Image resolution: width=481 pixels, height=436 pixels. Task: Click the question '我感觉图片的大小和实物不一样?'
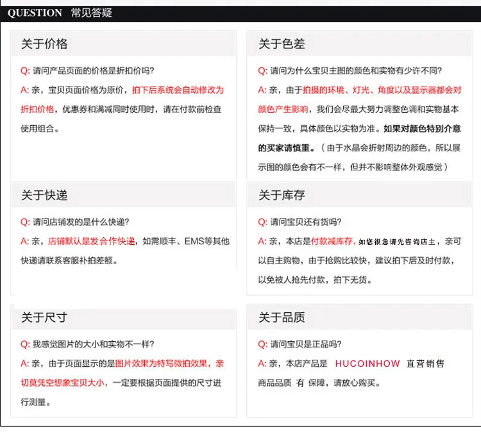pyautogui.click(x=93, y=344)
